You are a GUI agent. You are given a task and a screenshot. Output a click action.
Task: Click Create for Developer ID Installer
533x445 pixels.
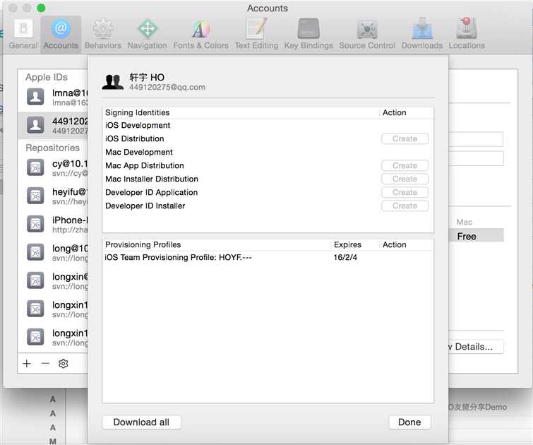click(x=405, y=206)
